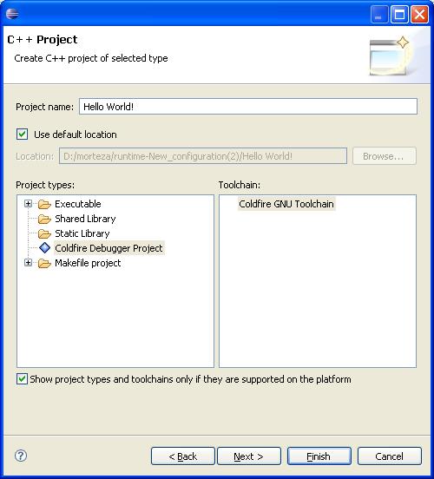Go to the next wizard page
434x479 pixels.
tap(249, 456)
